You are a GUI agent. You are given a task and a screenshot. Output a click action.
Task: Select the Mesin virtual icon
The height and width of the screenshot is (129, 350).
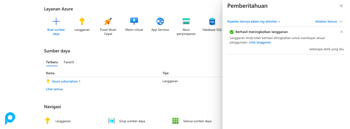point(134,21)
